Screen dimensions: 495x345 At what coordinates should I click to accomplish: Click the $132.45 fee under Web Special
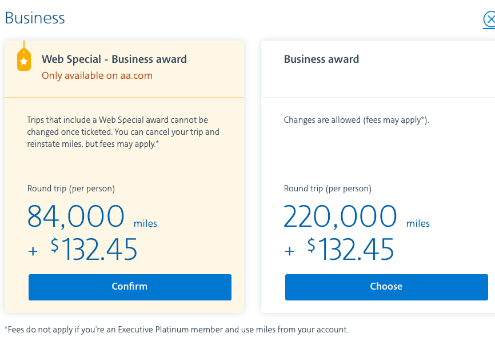(x=94, y=250)
